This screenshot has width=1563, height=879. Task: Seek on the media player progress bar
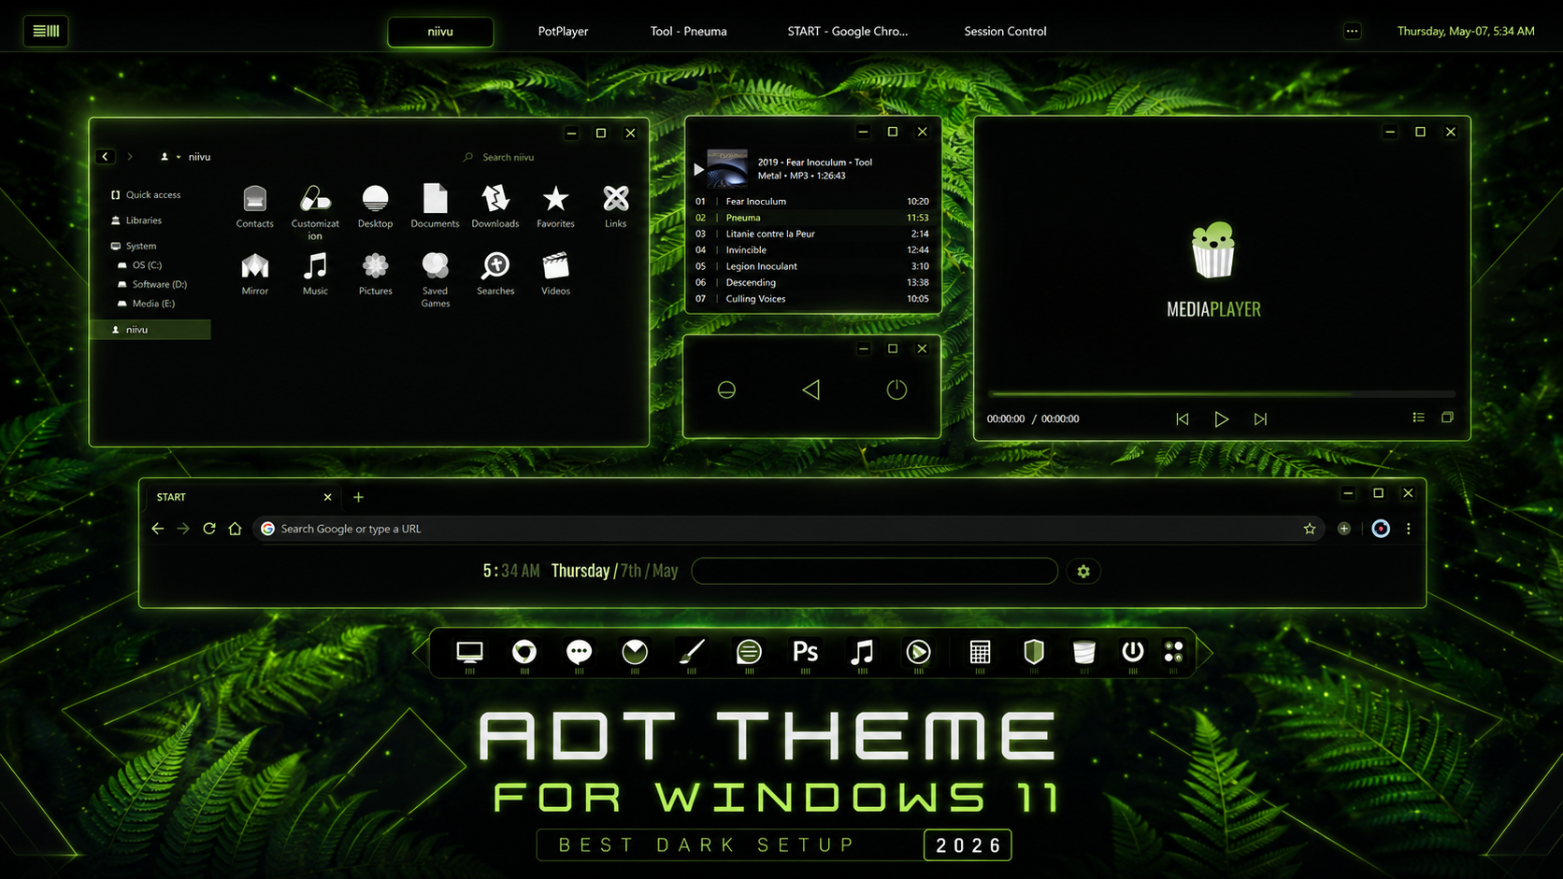1221,394
